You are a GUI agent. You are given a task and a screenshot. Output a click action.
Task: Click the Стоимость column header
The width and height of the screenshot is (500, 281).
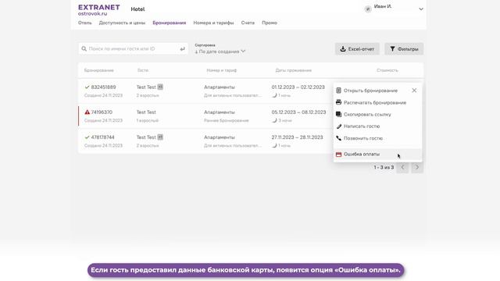click(387, 70)
